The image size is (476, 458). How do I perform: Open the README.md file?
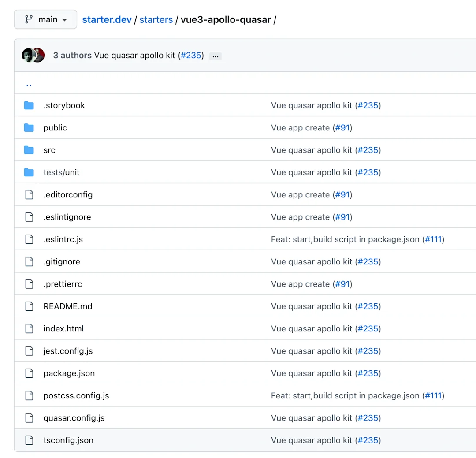tap(67, 306)
